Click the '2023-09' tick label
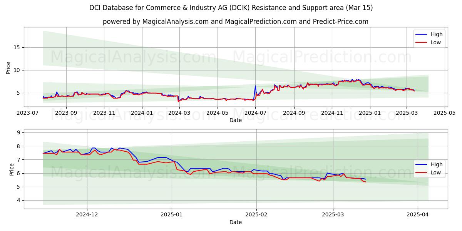The image size is (462, 231). (66, 113)
